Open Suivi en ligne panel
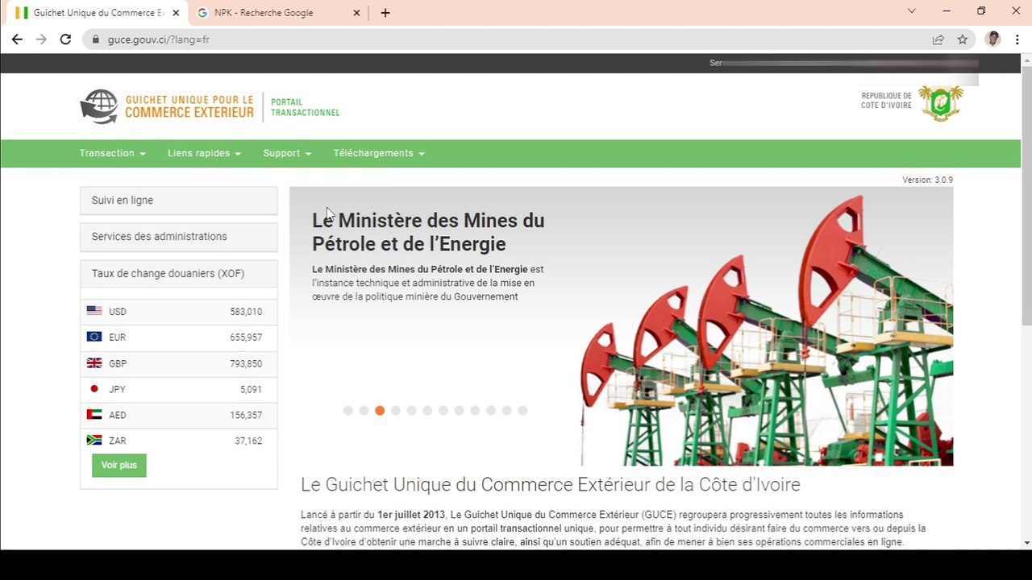 [179, 201]
